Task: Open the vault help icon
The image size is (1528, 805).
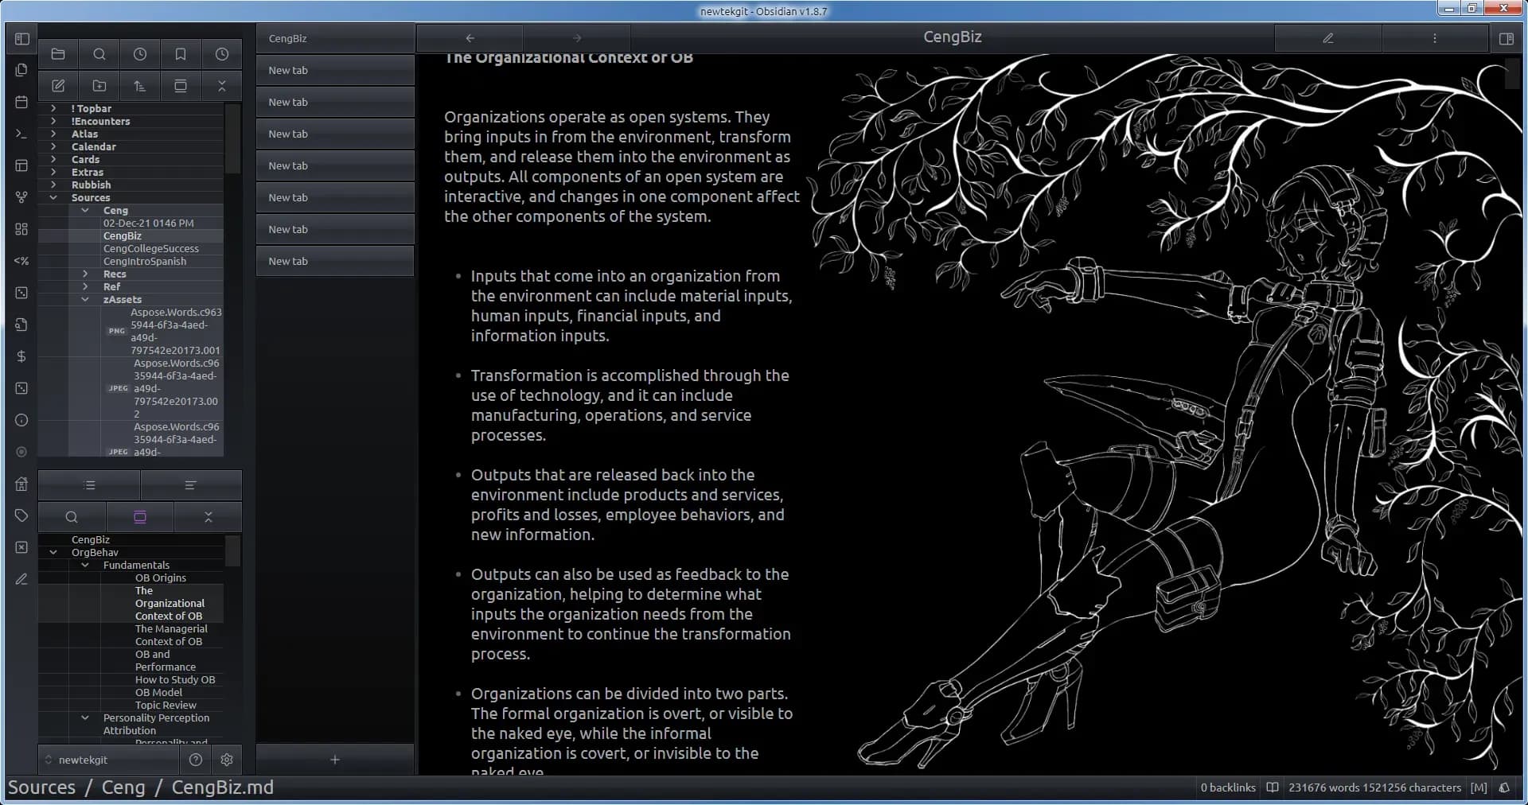Action: coord(196,760)
